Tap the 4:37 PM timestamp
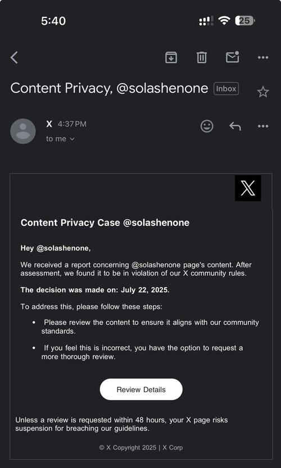 72,124
